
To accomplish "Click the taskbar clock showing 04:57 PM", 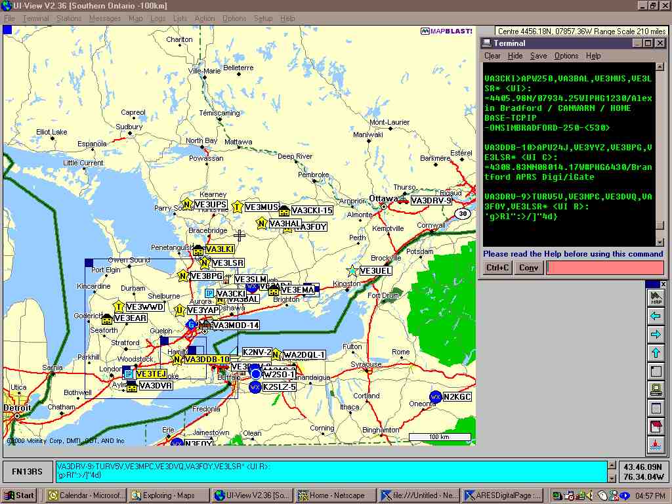I will pyautogui.click(x=650, y=495).
